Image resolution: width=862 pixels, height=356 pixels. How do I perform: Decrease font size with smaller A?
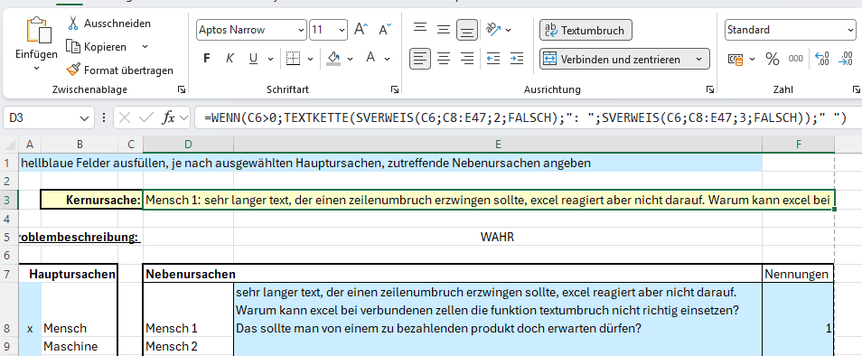386,30
